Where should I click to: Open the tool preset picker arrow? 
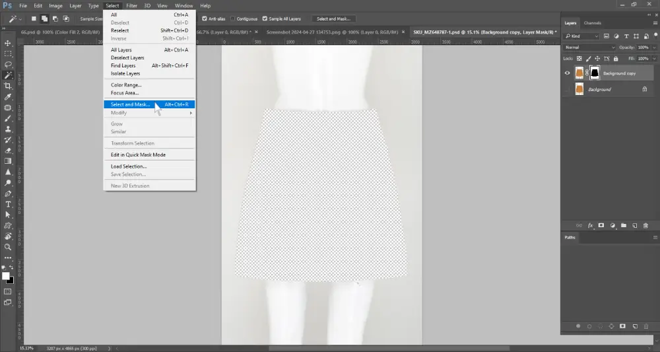[20, 19]
